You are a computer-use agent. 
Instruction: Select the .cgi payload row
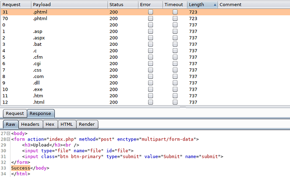[145, 63]
